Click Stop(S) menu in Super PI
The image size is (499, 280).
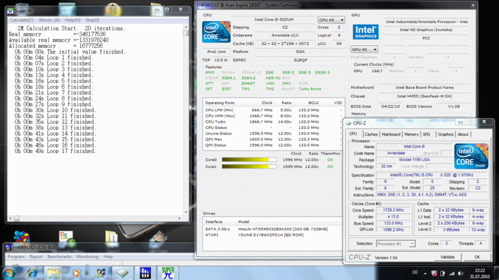tap(92, 20)
